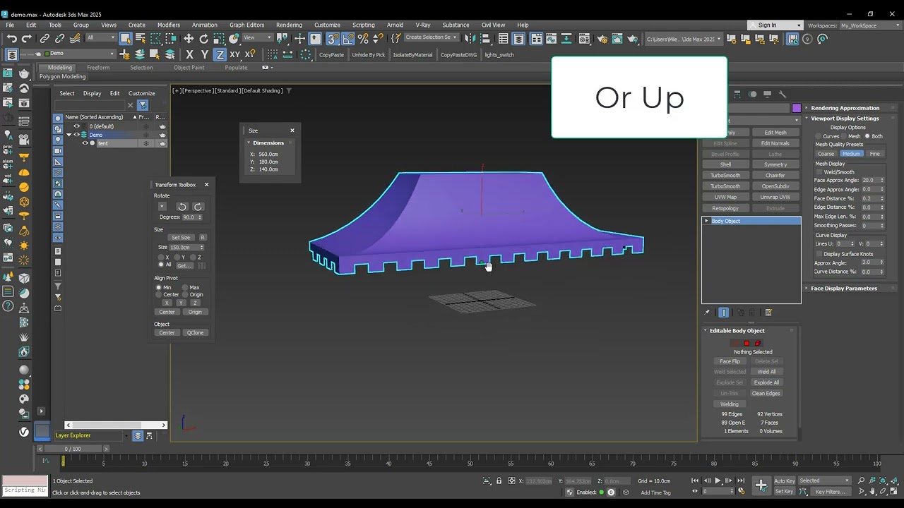904x508 pixels.
Task: Click rotate counterclockwise icon in Transform Toolbox
Action: tap(182, 207)
